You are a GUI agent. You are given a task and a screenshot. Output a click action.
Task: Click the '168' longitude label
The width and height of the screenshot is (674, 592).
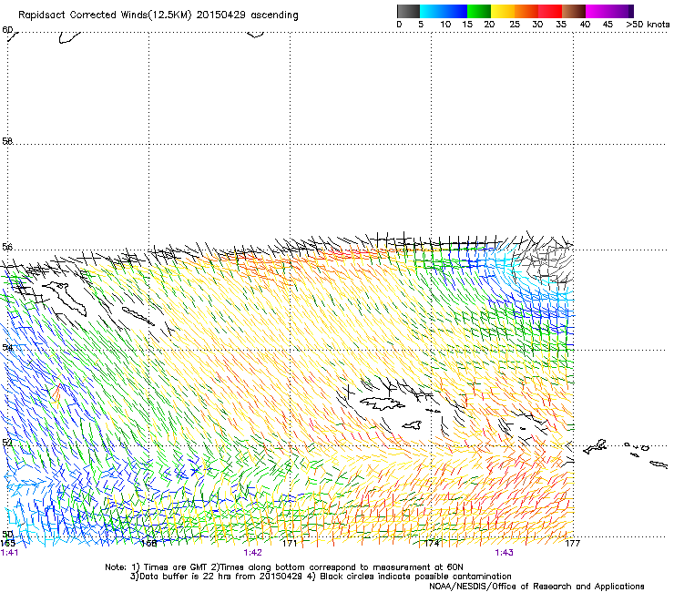148,544
